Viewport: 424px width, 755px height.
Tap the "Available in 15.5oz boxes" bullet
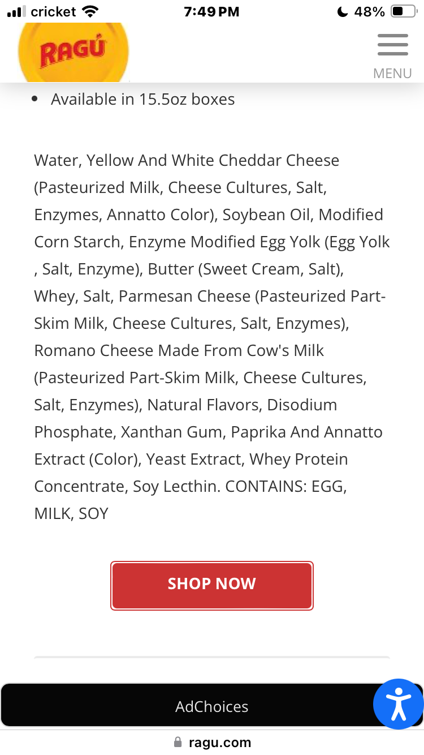point(142,99)
